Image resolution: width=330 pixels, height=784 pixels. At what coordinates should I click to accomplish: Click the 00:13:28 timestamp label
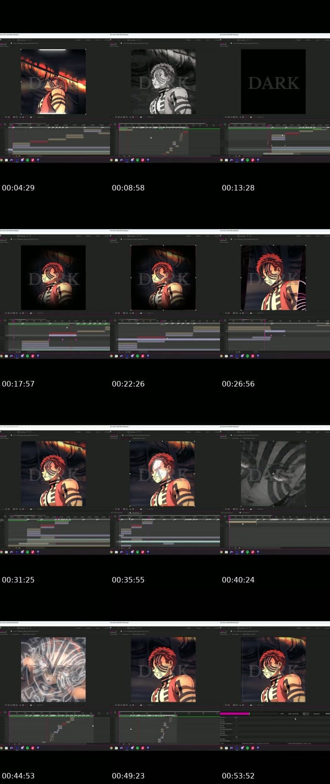pos(238,188)
